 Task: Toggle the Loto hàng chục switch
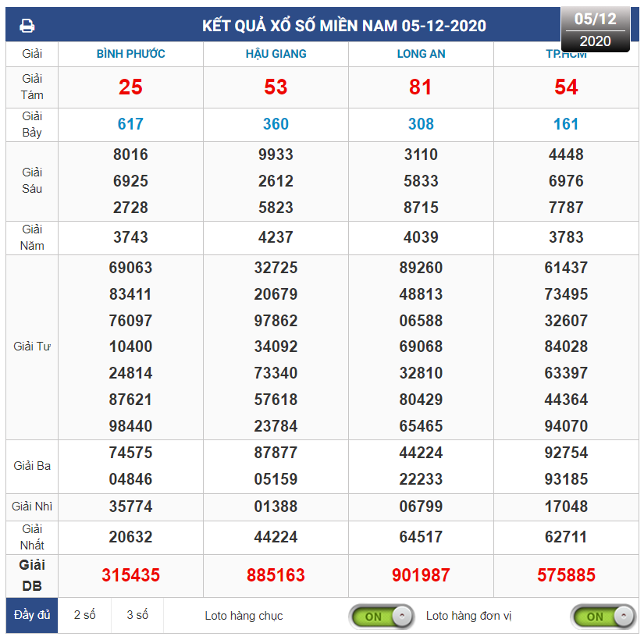[x=381, y=617]
